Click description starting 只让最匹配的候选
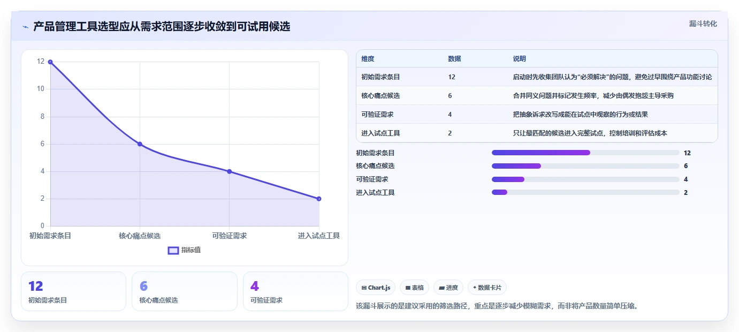The height and width of the screenshot is (332, 739). [x=590, y=133]
